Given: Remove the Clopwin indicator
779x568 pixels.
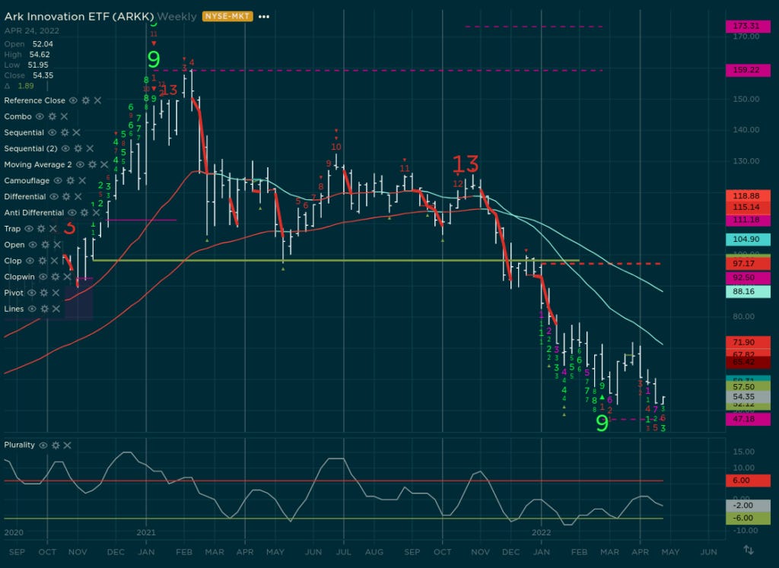Looking at the screenshot, I should [67, 277].
